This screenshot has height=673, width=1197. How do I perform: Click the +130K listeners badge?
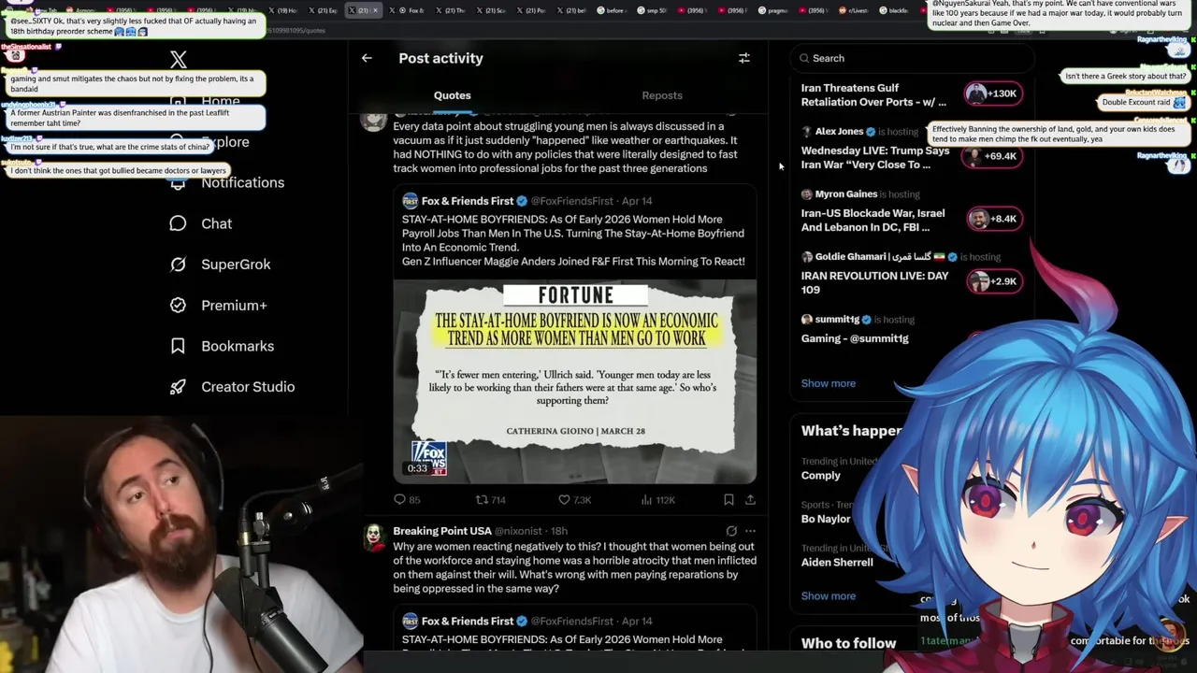tap(992, 93)
